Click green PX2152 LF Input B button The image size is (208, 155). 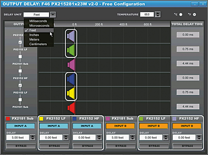point(154,126)
